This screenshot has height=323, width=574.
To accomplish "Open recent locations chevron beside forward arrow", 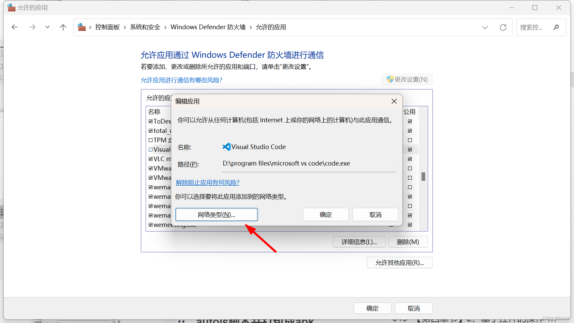I will 47,27.
